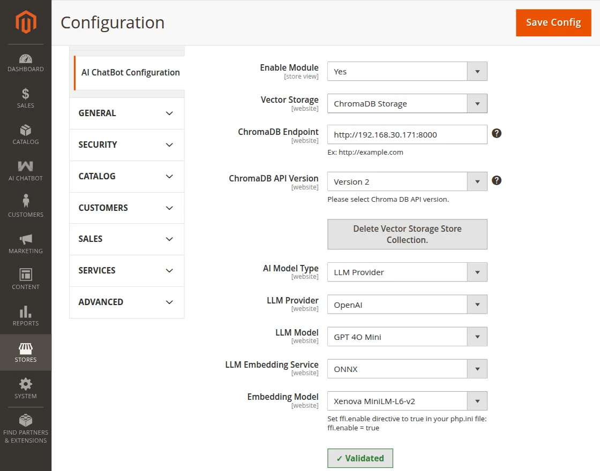Open the System menu in sidebar
The height and width of the screenshot is (471, 600).
point(26,389)
